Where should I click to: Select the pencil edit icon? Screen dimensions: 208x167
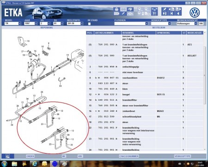pos(123,13)
